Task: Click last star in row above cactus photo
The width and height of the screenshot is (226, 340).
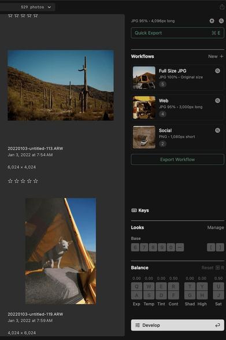Action: point(36,16)
